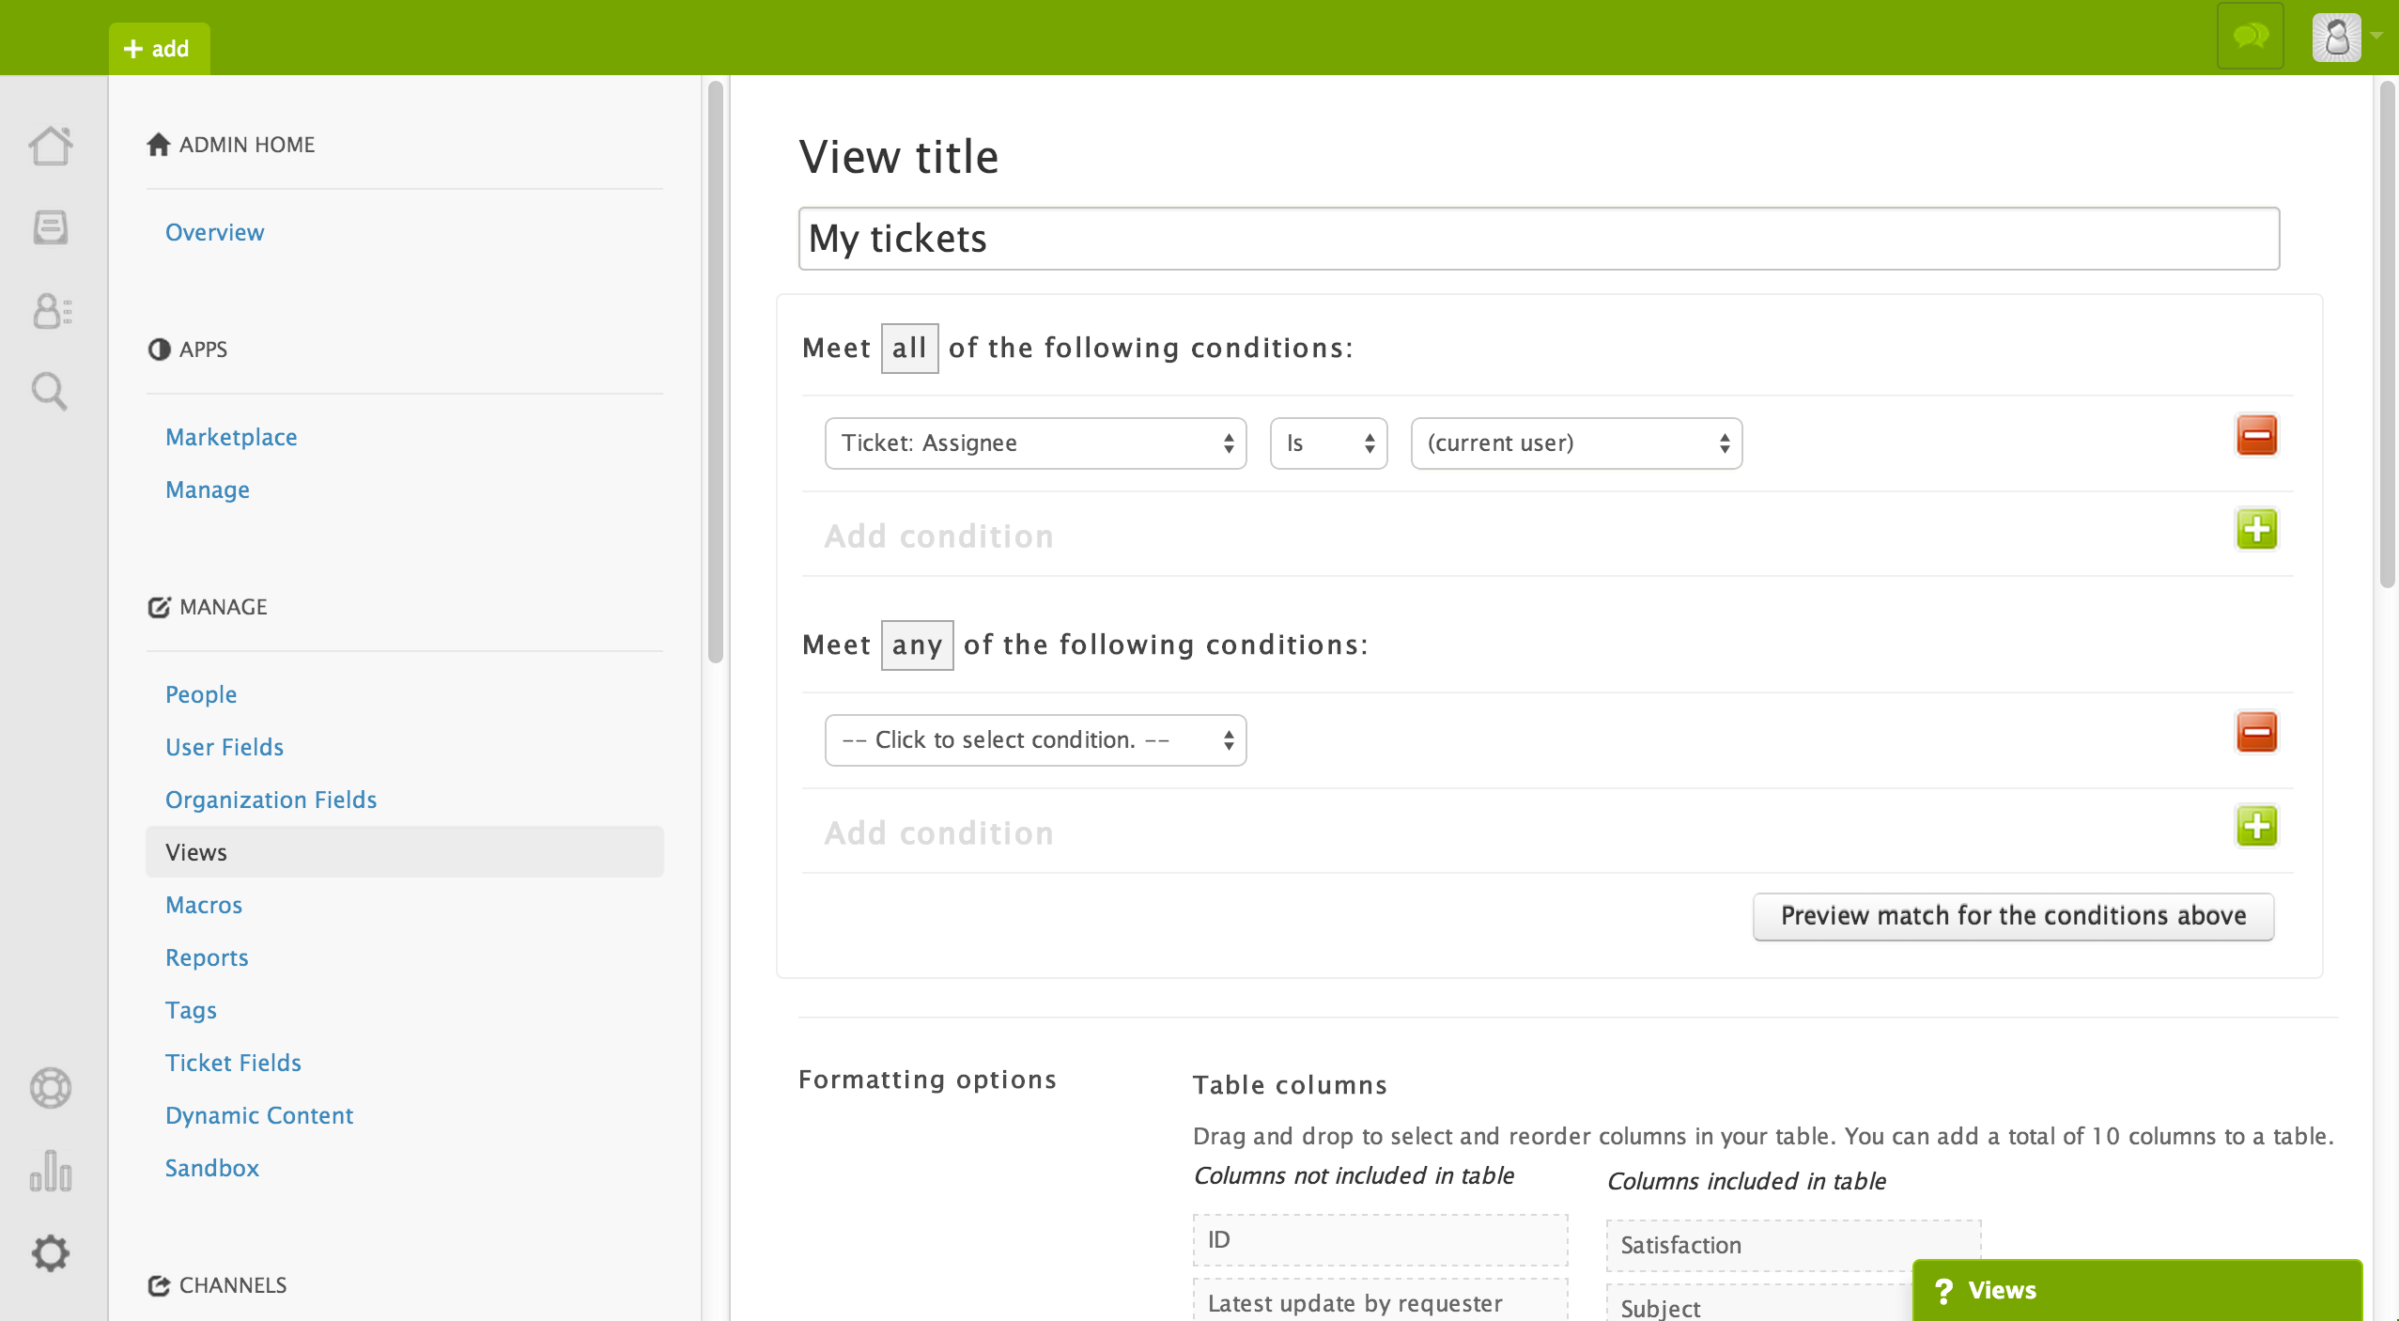Click the View title input field

coord(1539,239)
